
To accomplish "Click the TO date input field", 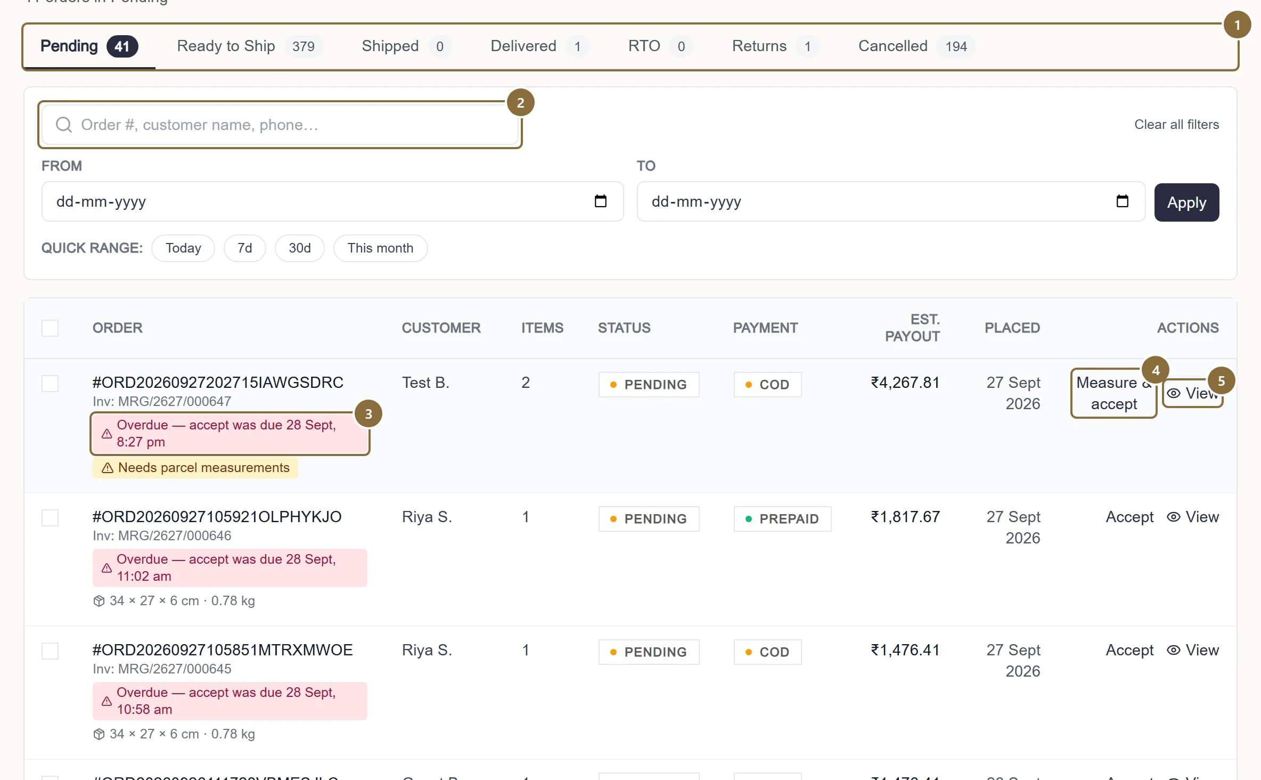I will 891,201.
